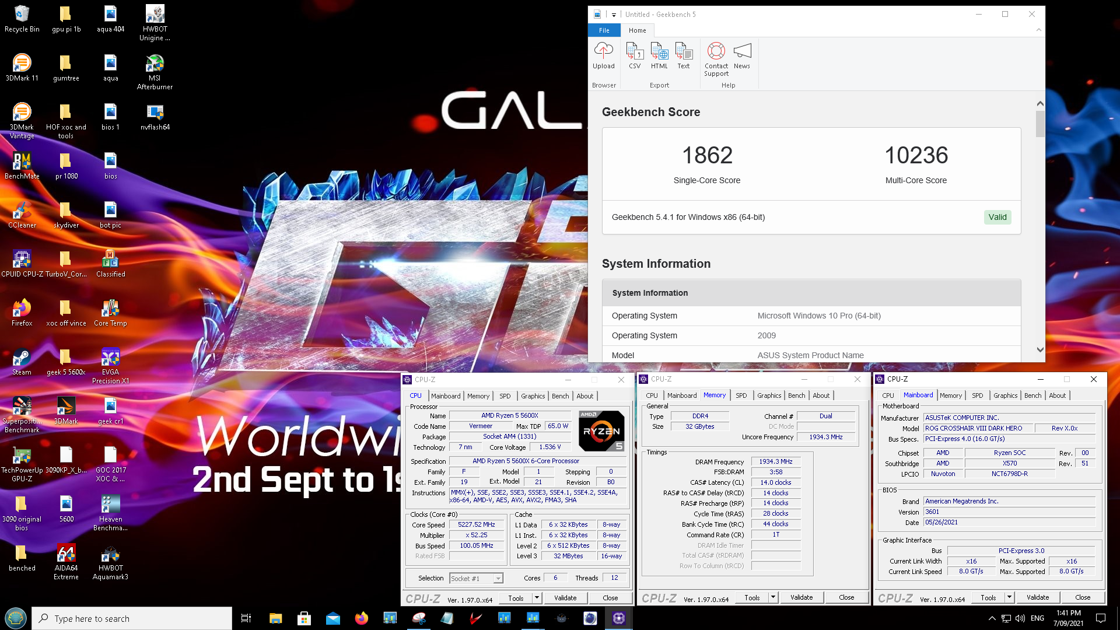Click the 10236 Multi-Core Score value
Viewport: 1120px width, 630px height.
point(916,156)
